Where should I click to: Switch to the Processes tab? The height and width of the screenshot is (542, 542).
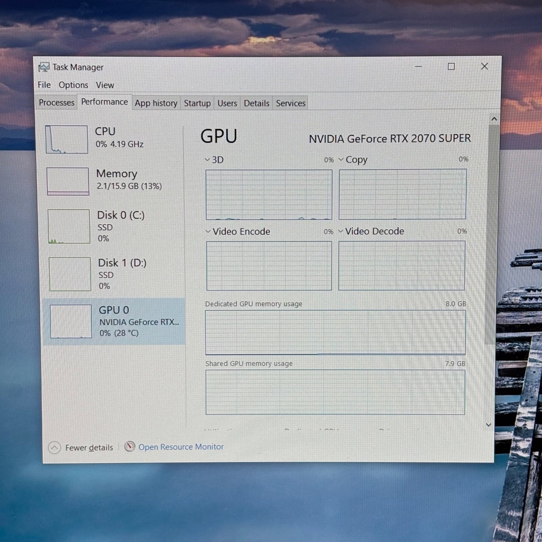57,102
